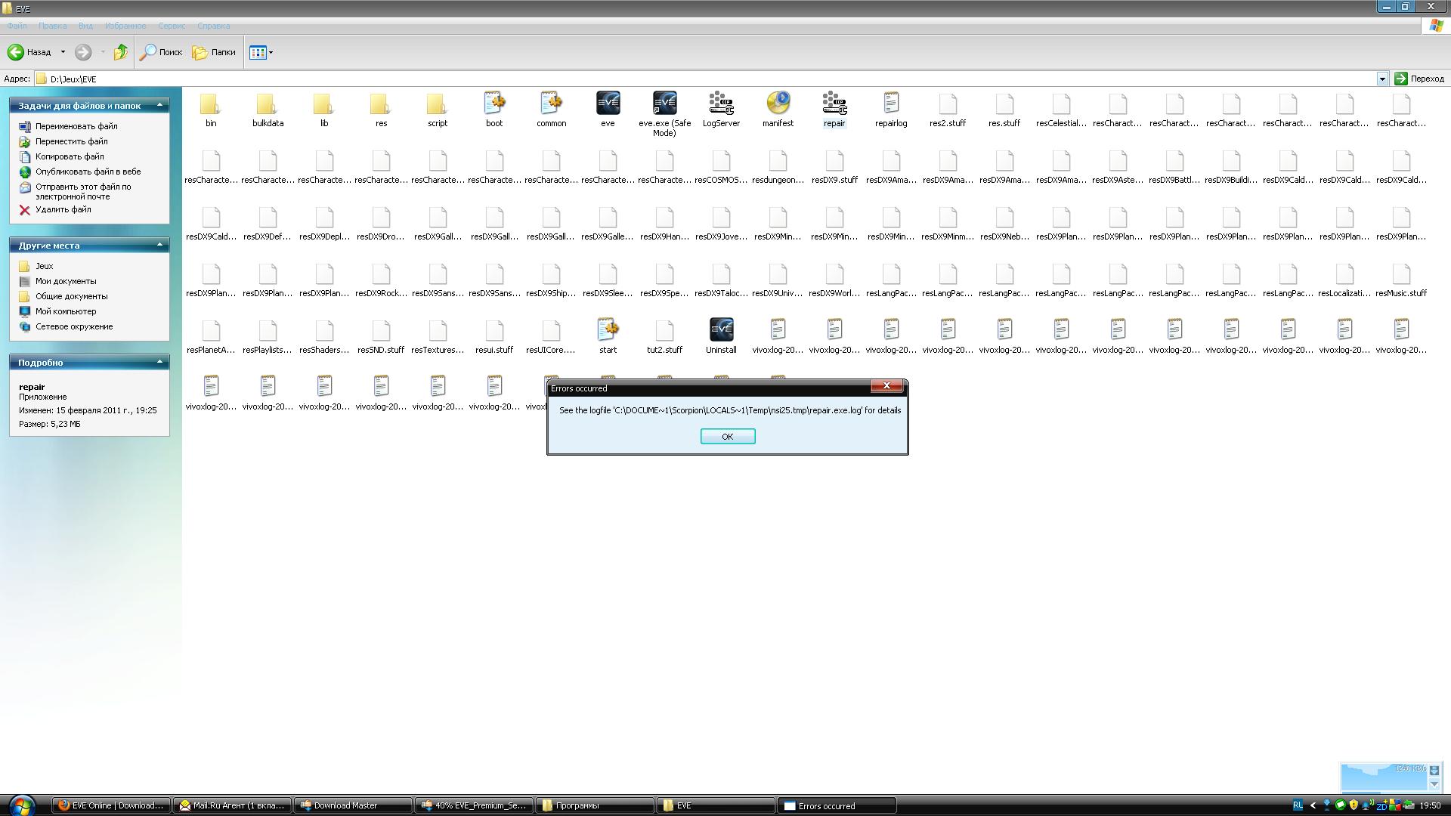Collapse the Задачи для файлов и папок panel
The image size is (1451, 816).
click(x=159, y=106)
